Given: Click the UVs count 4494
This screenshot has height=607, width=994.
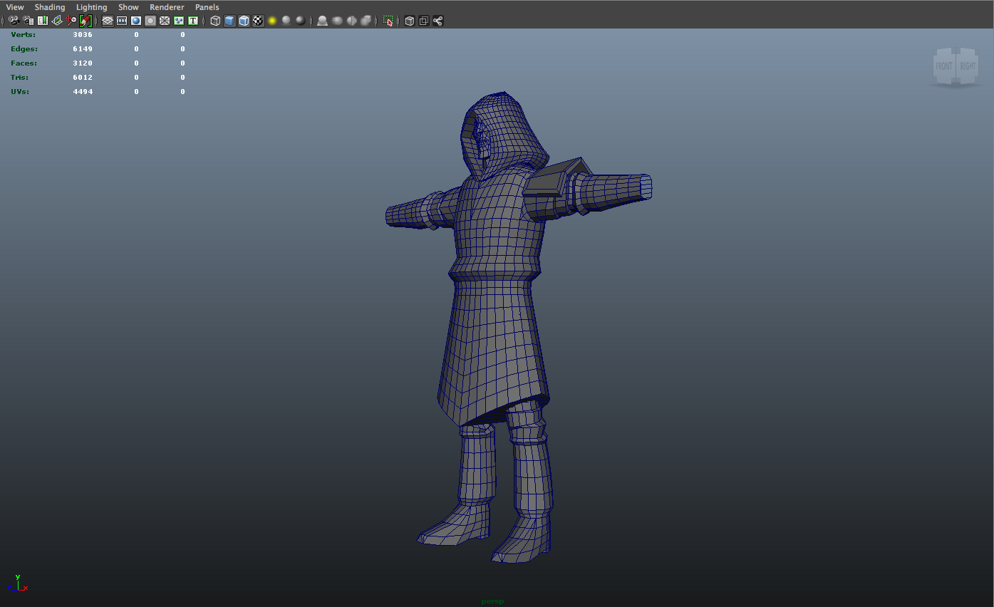Looking at the screenshot, I should [83, 91].
